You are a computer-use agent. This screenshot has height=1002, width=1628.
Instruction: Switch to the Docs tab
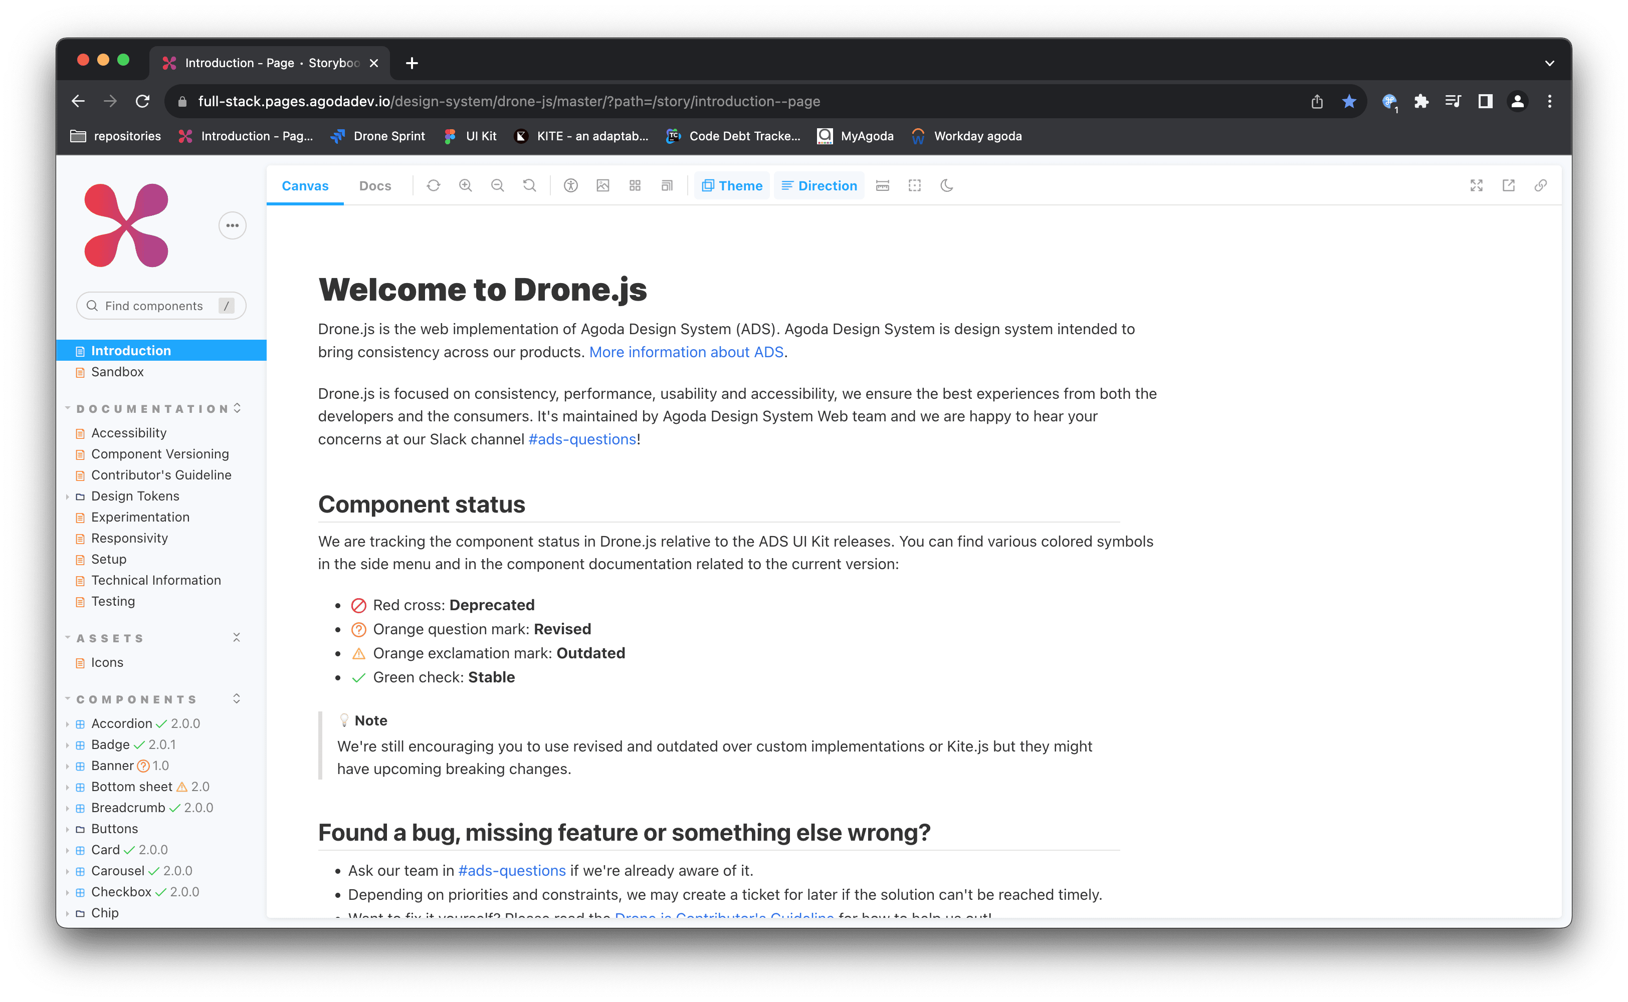(375, 185)
